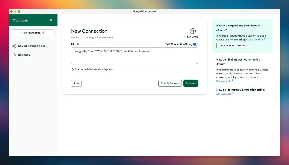The width and height of the screenshot is (289, 165).
Task: Open the MongoDB Atlas link
Action: tap(254, 39)
